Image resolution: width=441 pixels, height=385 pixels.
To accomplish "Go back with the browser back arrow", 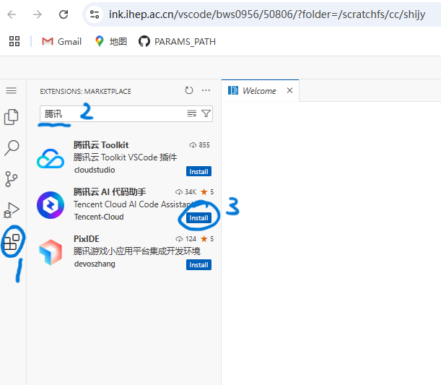I will [x=12, y=14].
